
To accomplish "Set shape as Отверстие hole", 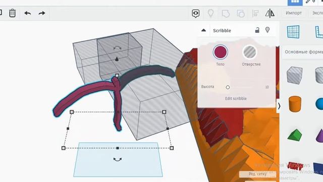I will (x=250, y=52).
